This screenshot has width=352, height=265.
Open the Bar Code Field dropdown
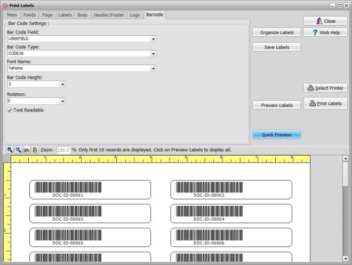point(153,39)
